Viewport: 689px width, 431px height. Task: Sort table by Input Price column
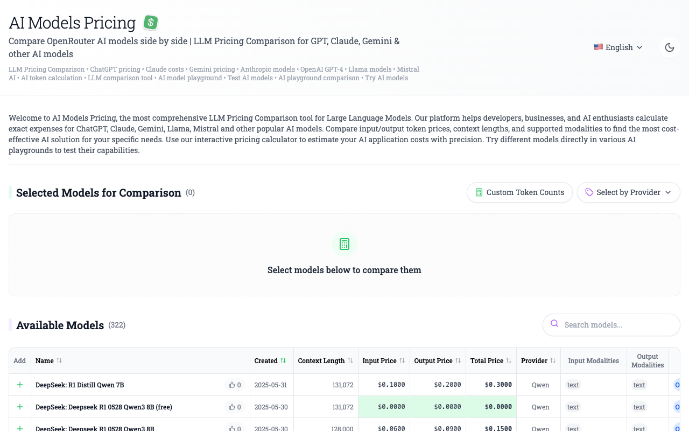(384, 361)
